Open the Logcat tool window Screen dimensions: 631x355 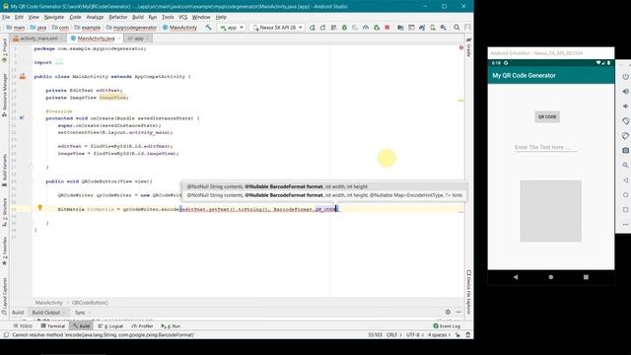(110, 326)
